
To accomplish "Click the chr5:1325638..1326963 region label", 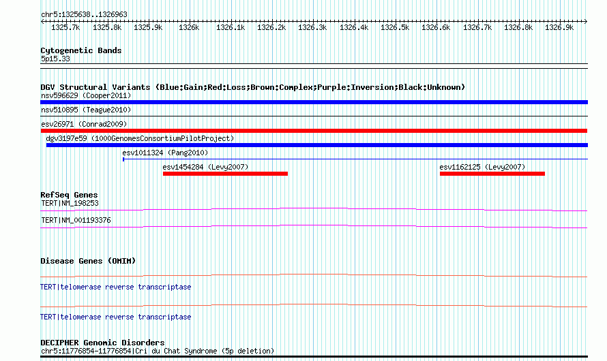I will [x=84, y=14].
